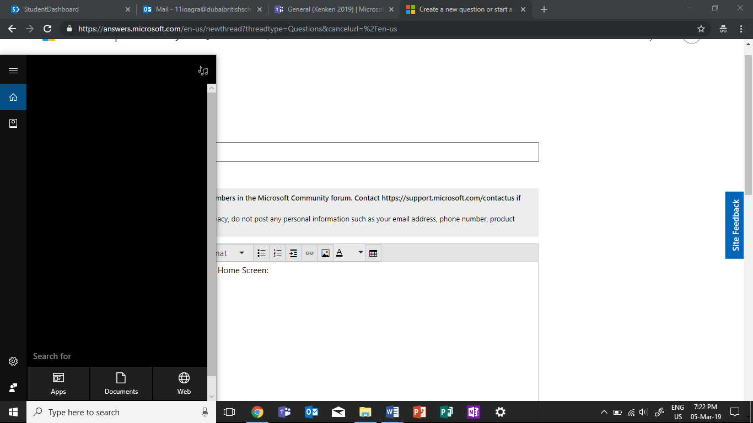Open Microsoft Teams from the taskbar

[x=284, y=412]
